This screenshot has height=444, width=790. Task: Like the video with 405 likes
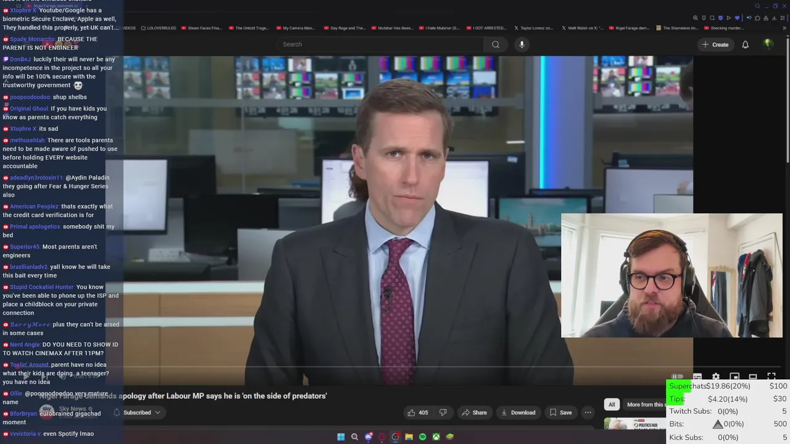(x=418, y=413)
